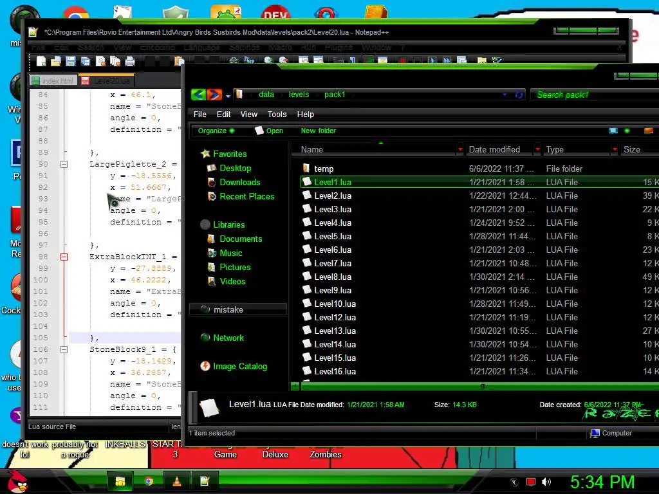The image size is (659, 494).
Task: Click the folder icon in Explorer address bar
Action: (239, 95)
